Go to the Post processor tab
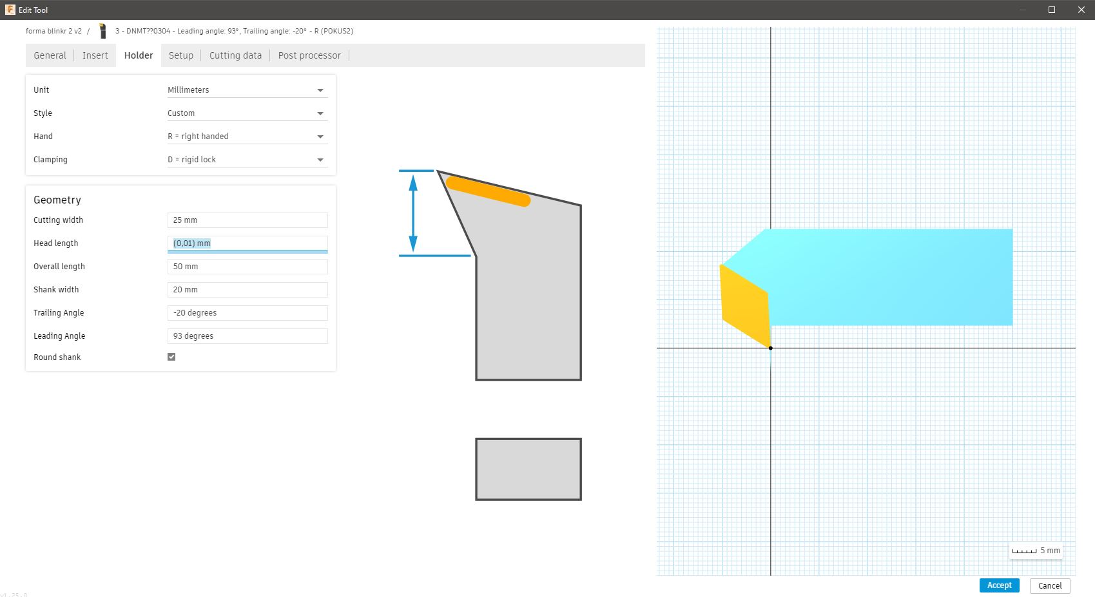This screenshot has height=597, width=1095. (309, 55)
